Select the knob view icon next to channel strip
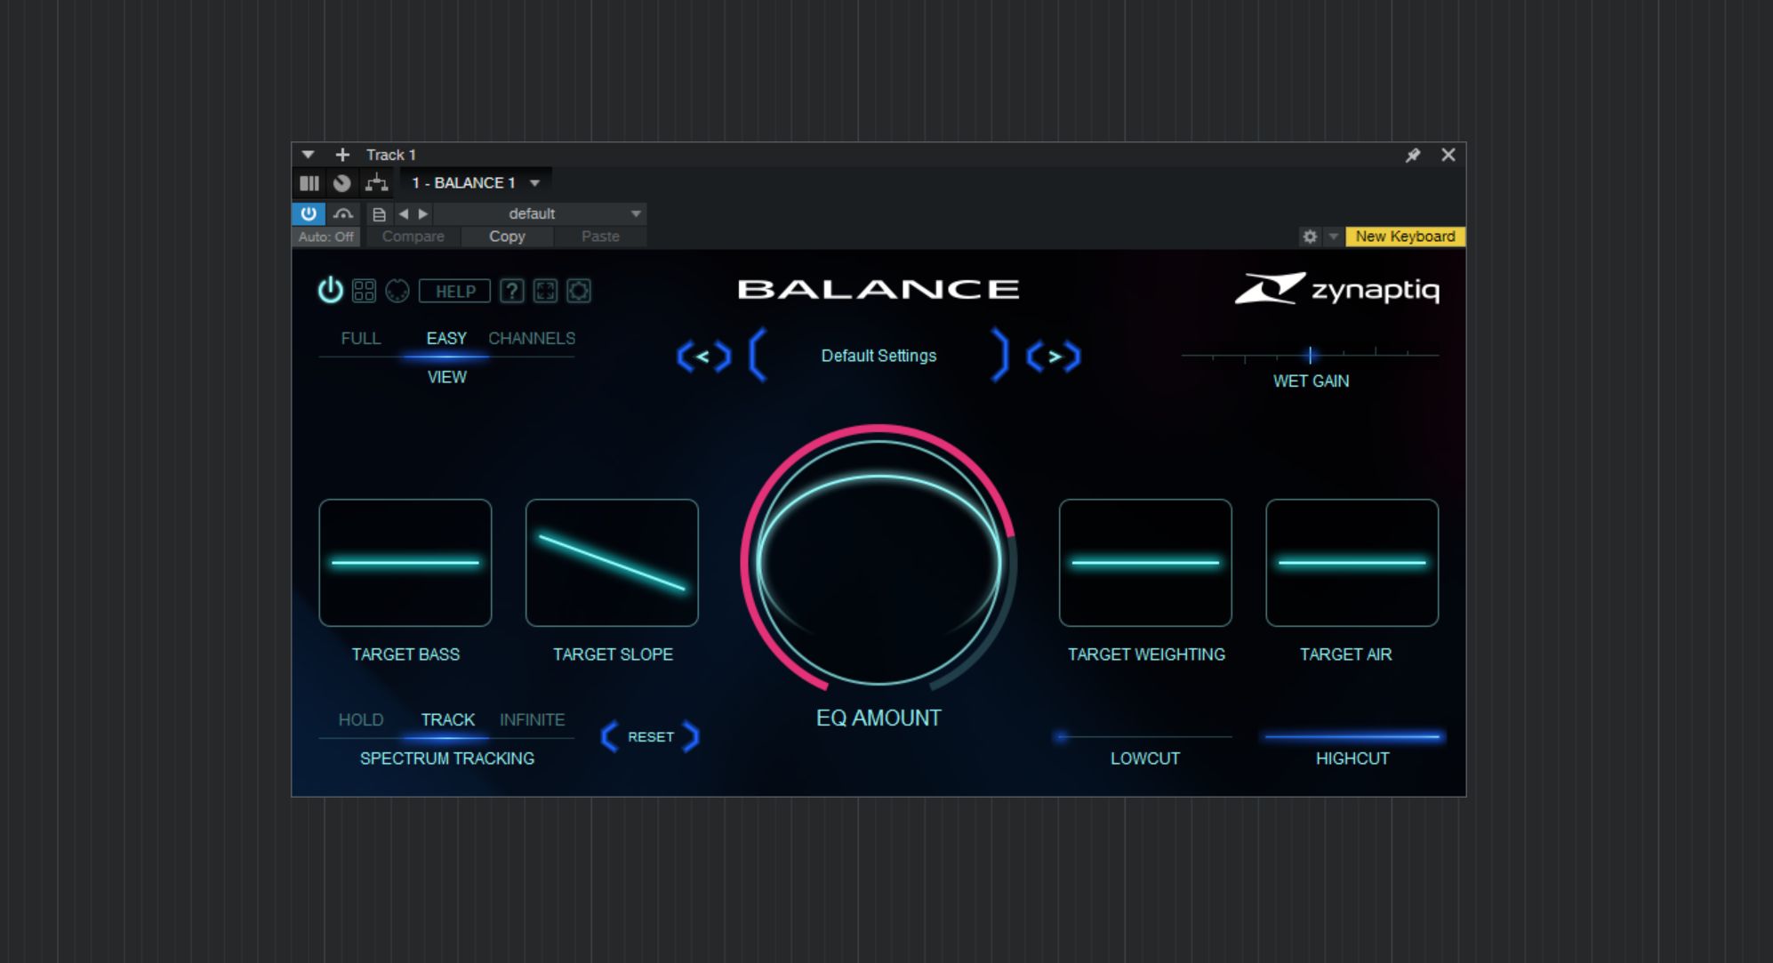Image resolution: width=1773 pixels, height=963 pixels. coord(342,182)
